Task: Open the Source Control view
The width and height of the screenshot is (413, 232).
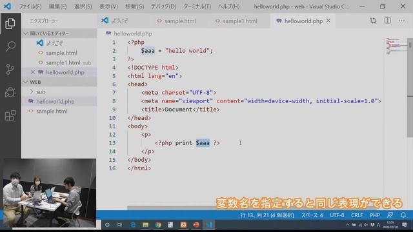Action: tap(10, 70)
